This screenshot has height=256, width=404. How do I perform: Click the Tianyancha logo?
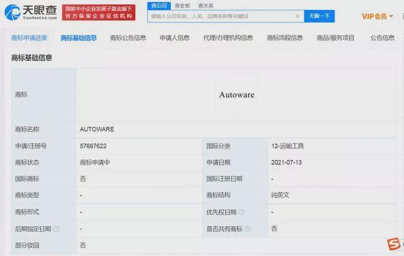(30, 12)
